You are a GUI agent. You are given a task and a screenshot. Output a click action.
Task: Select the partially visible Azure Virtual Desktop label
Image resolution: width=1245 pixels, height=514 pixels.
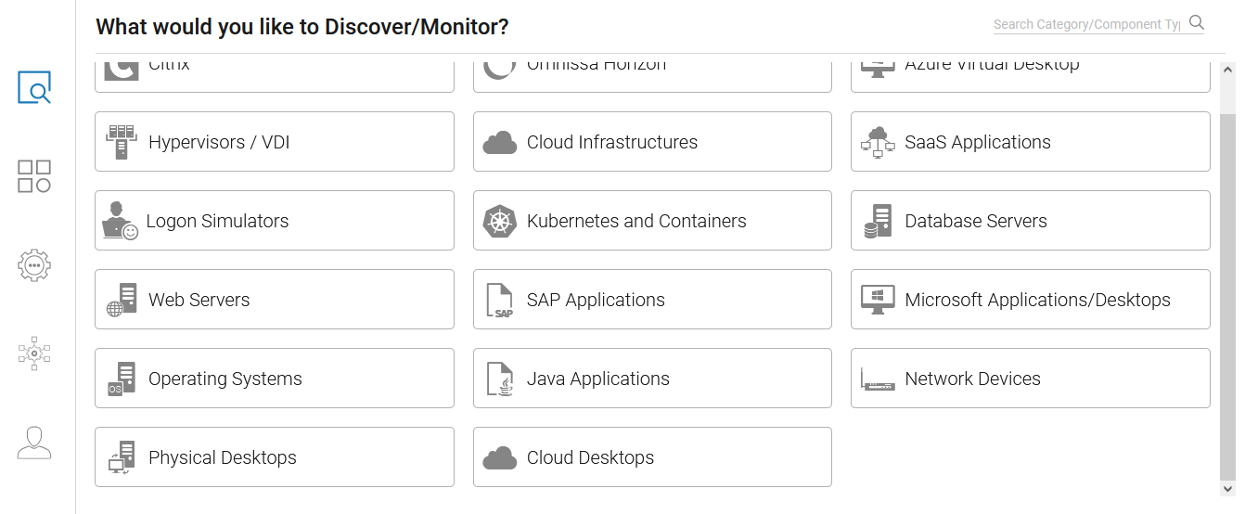point(993,64)
